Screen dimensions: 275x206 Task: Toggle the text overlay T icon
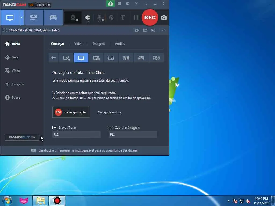[x=122, y=17]
